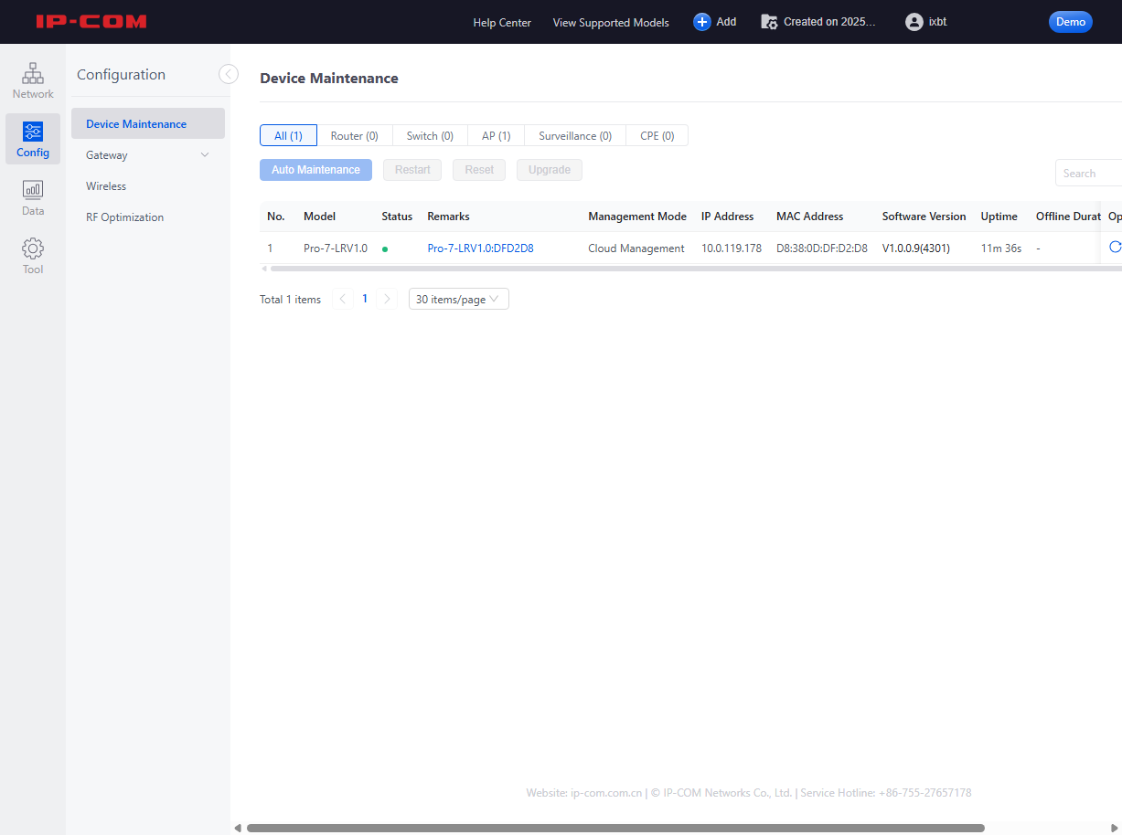Open the Wireless menu item
The height and width of the screenshot is (835, 1122).
(148, 186)
